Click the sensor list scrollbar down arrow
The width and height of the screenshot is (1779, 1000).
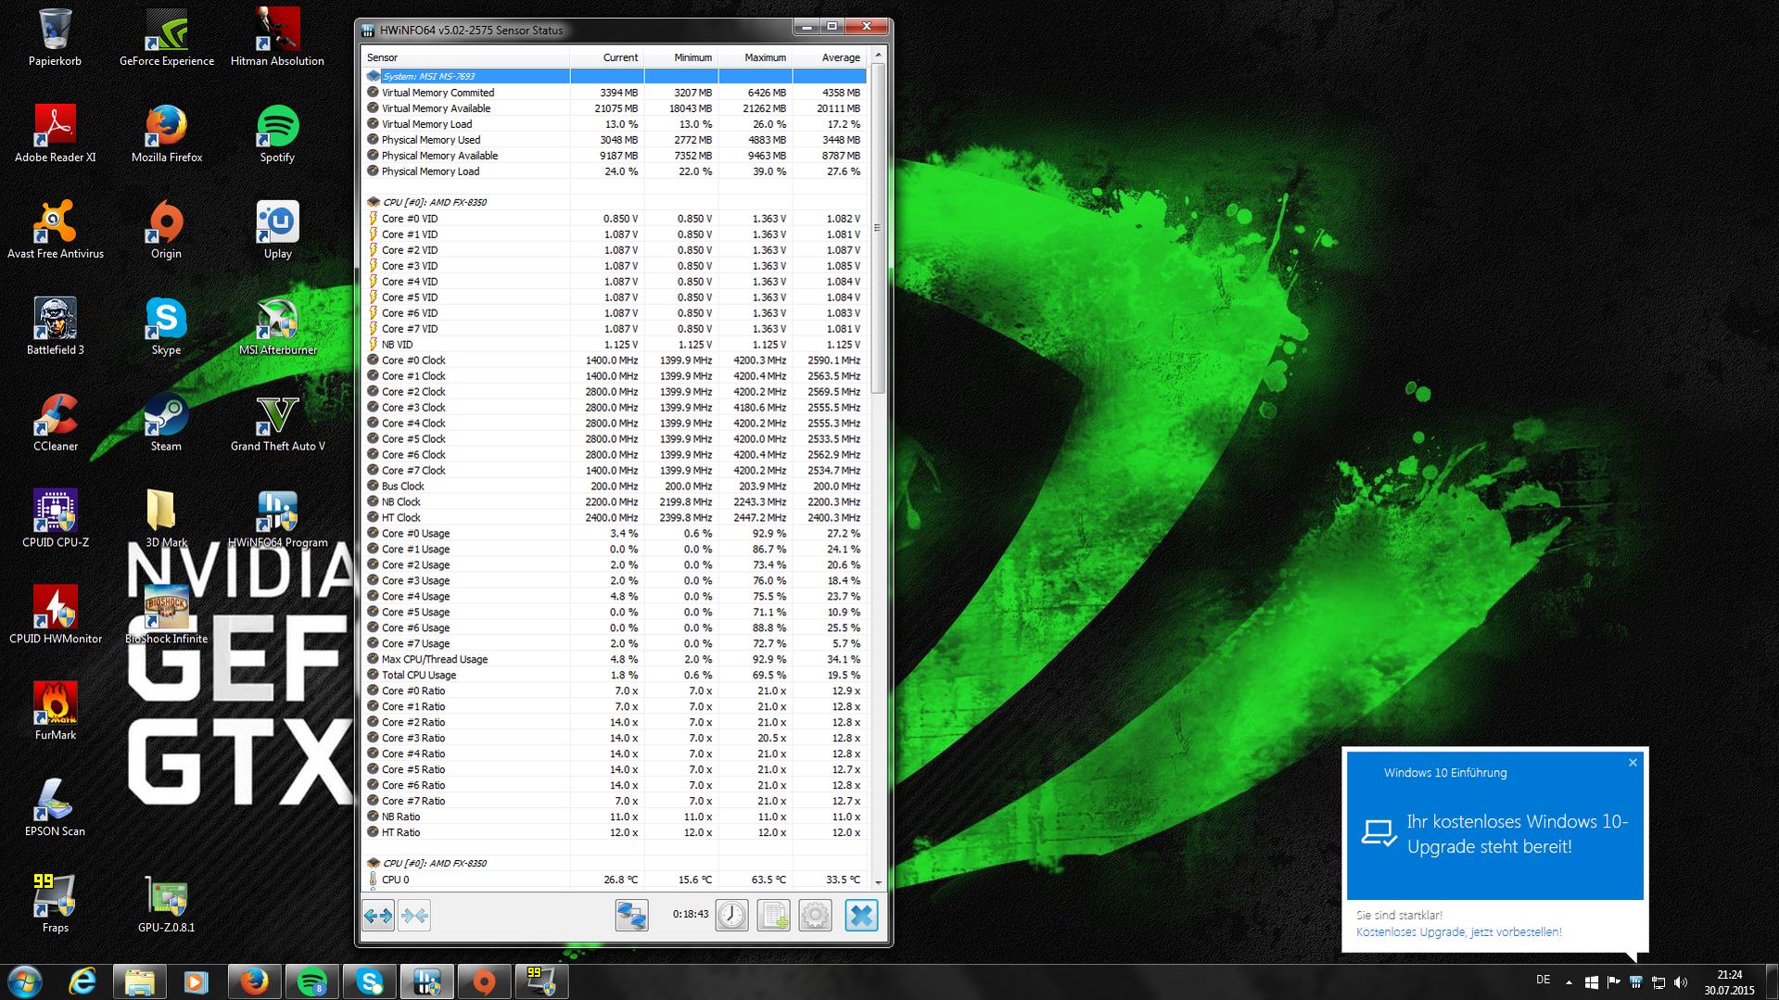[878, 881]
